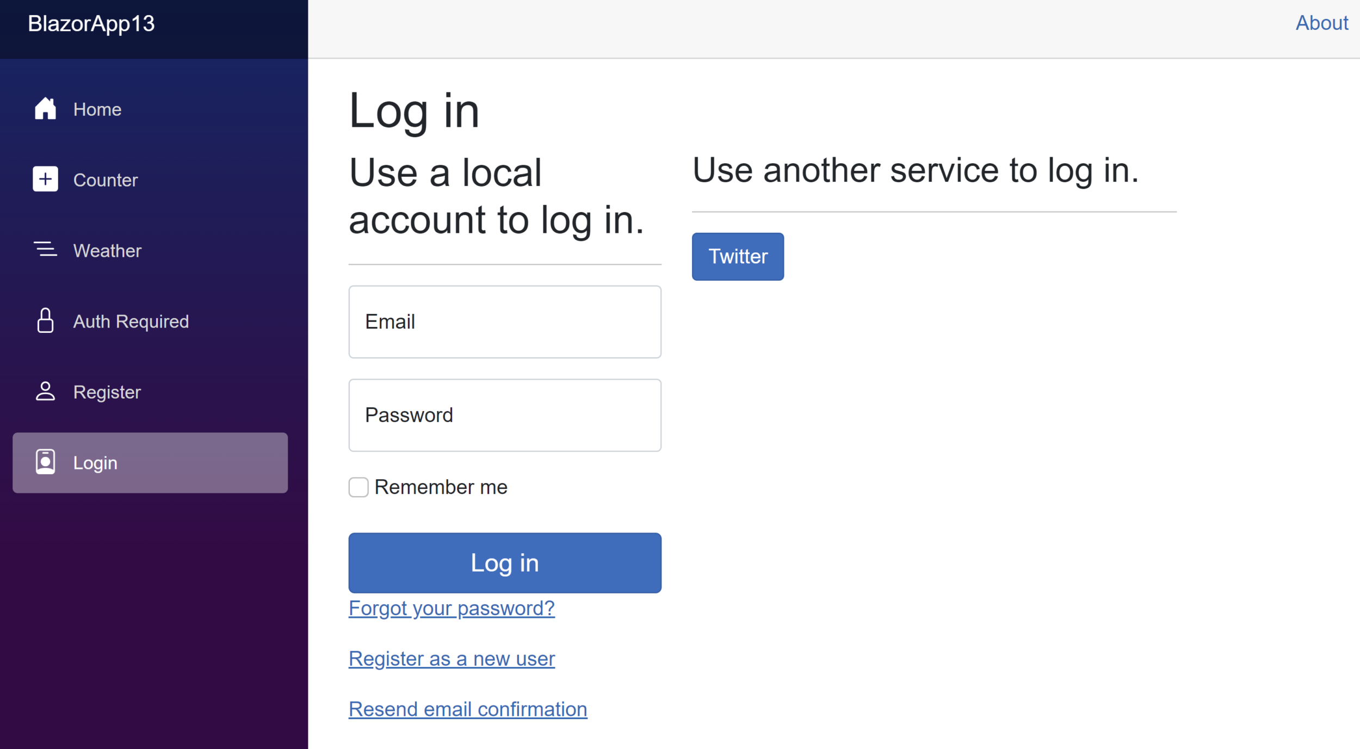
Task: Open the Register nav item
Action: (107, 392)
